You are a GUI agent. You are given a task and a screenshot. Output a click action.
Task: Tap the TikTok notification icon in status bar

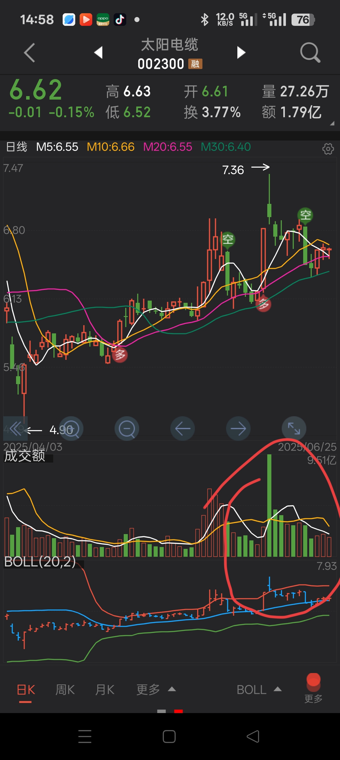(x=120, y=20)
